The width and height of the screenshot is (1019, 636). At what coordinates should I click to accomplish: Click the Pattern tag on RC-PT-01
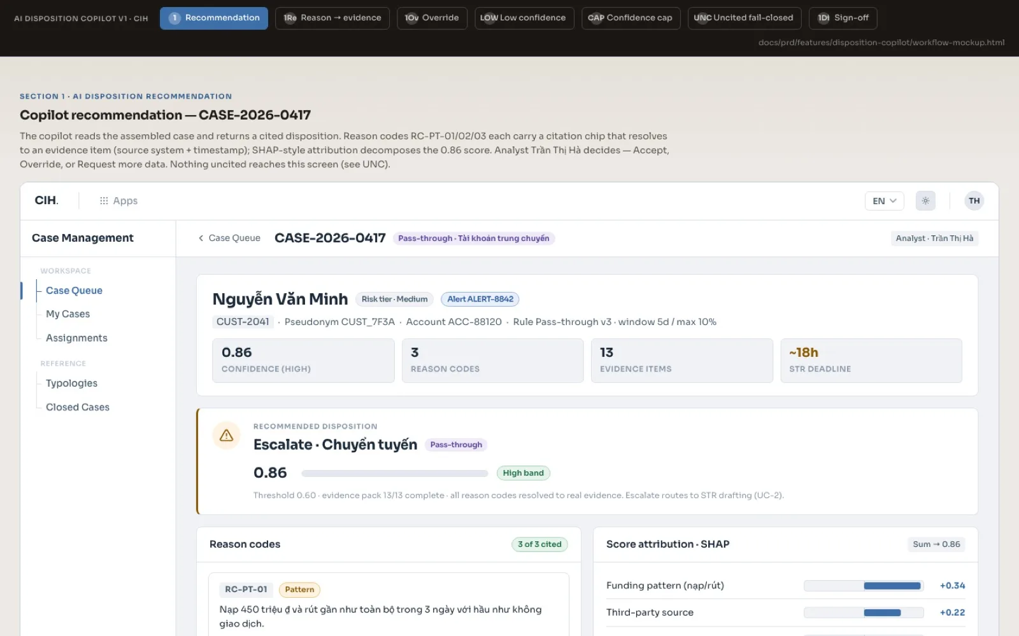(x=299, y=590)
